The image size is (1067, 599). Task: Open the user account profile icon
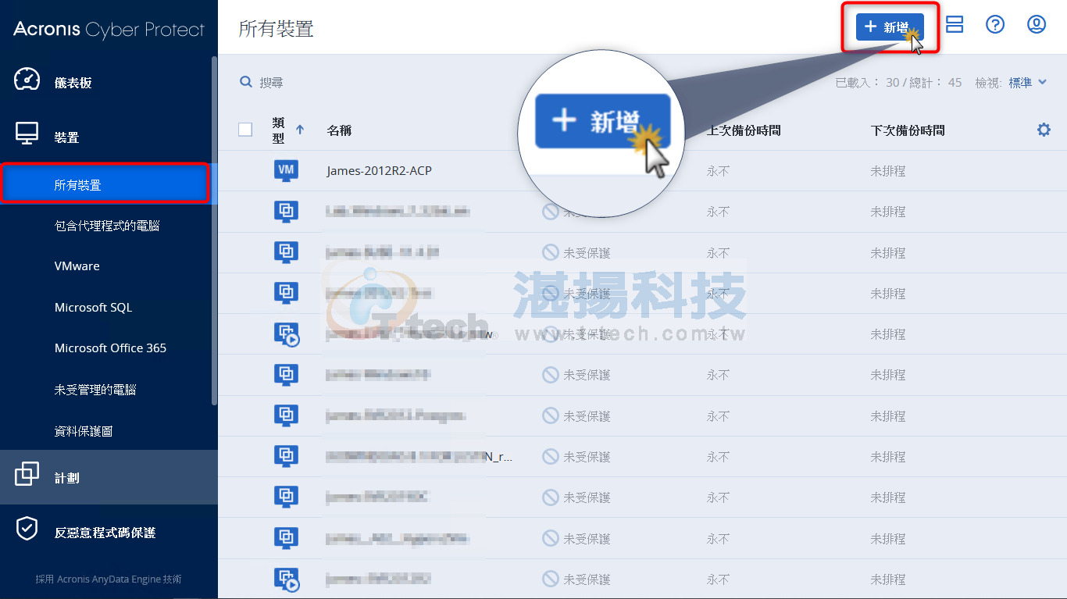(1036, 25)
